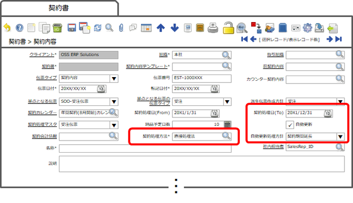Open calendar picker for 転記日付
The width and height of the screenshot is (353, 203).
click(x=214, y=89)
